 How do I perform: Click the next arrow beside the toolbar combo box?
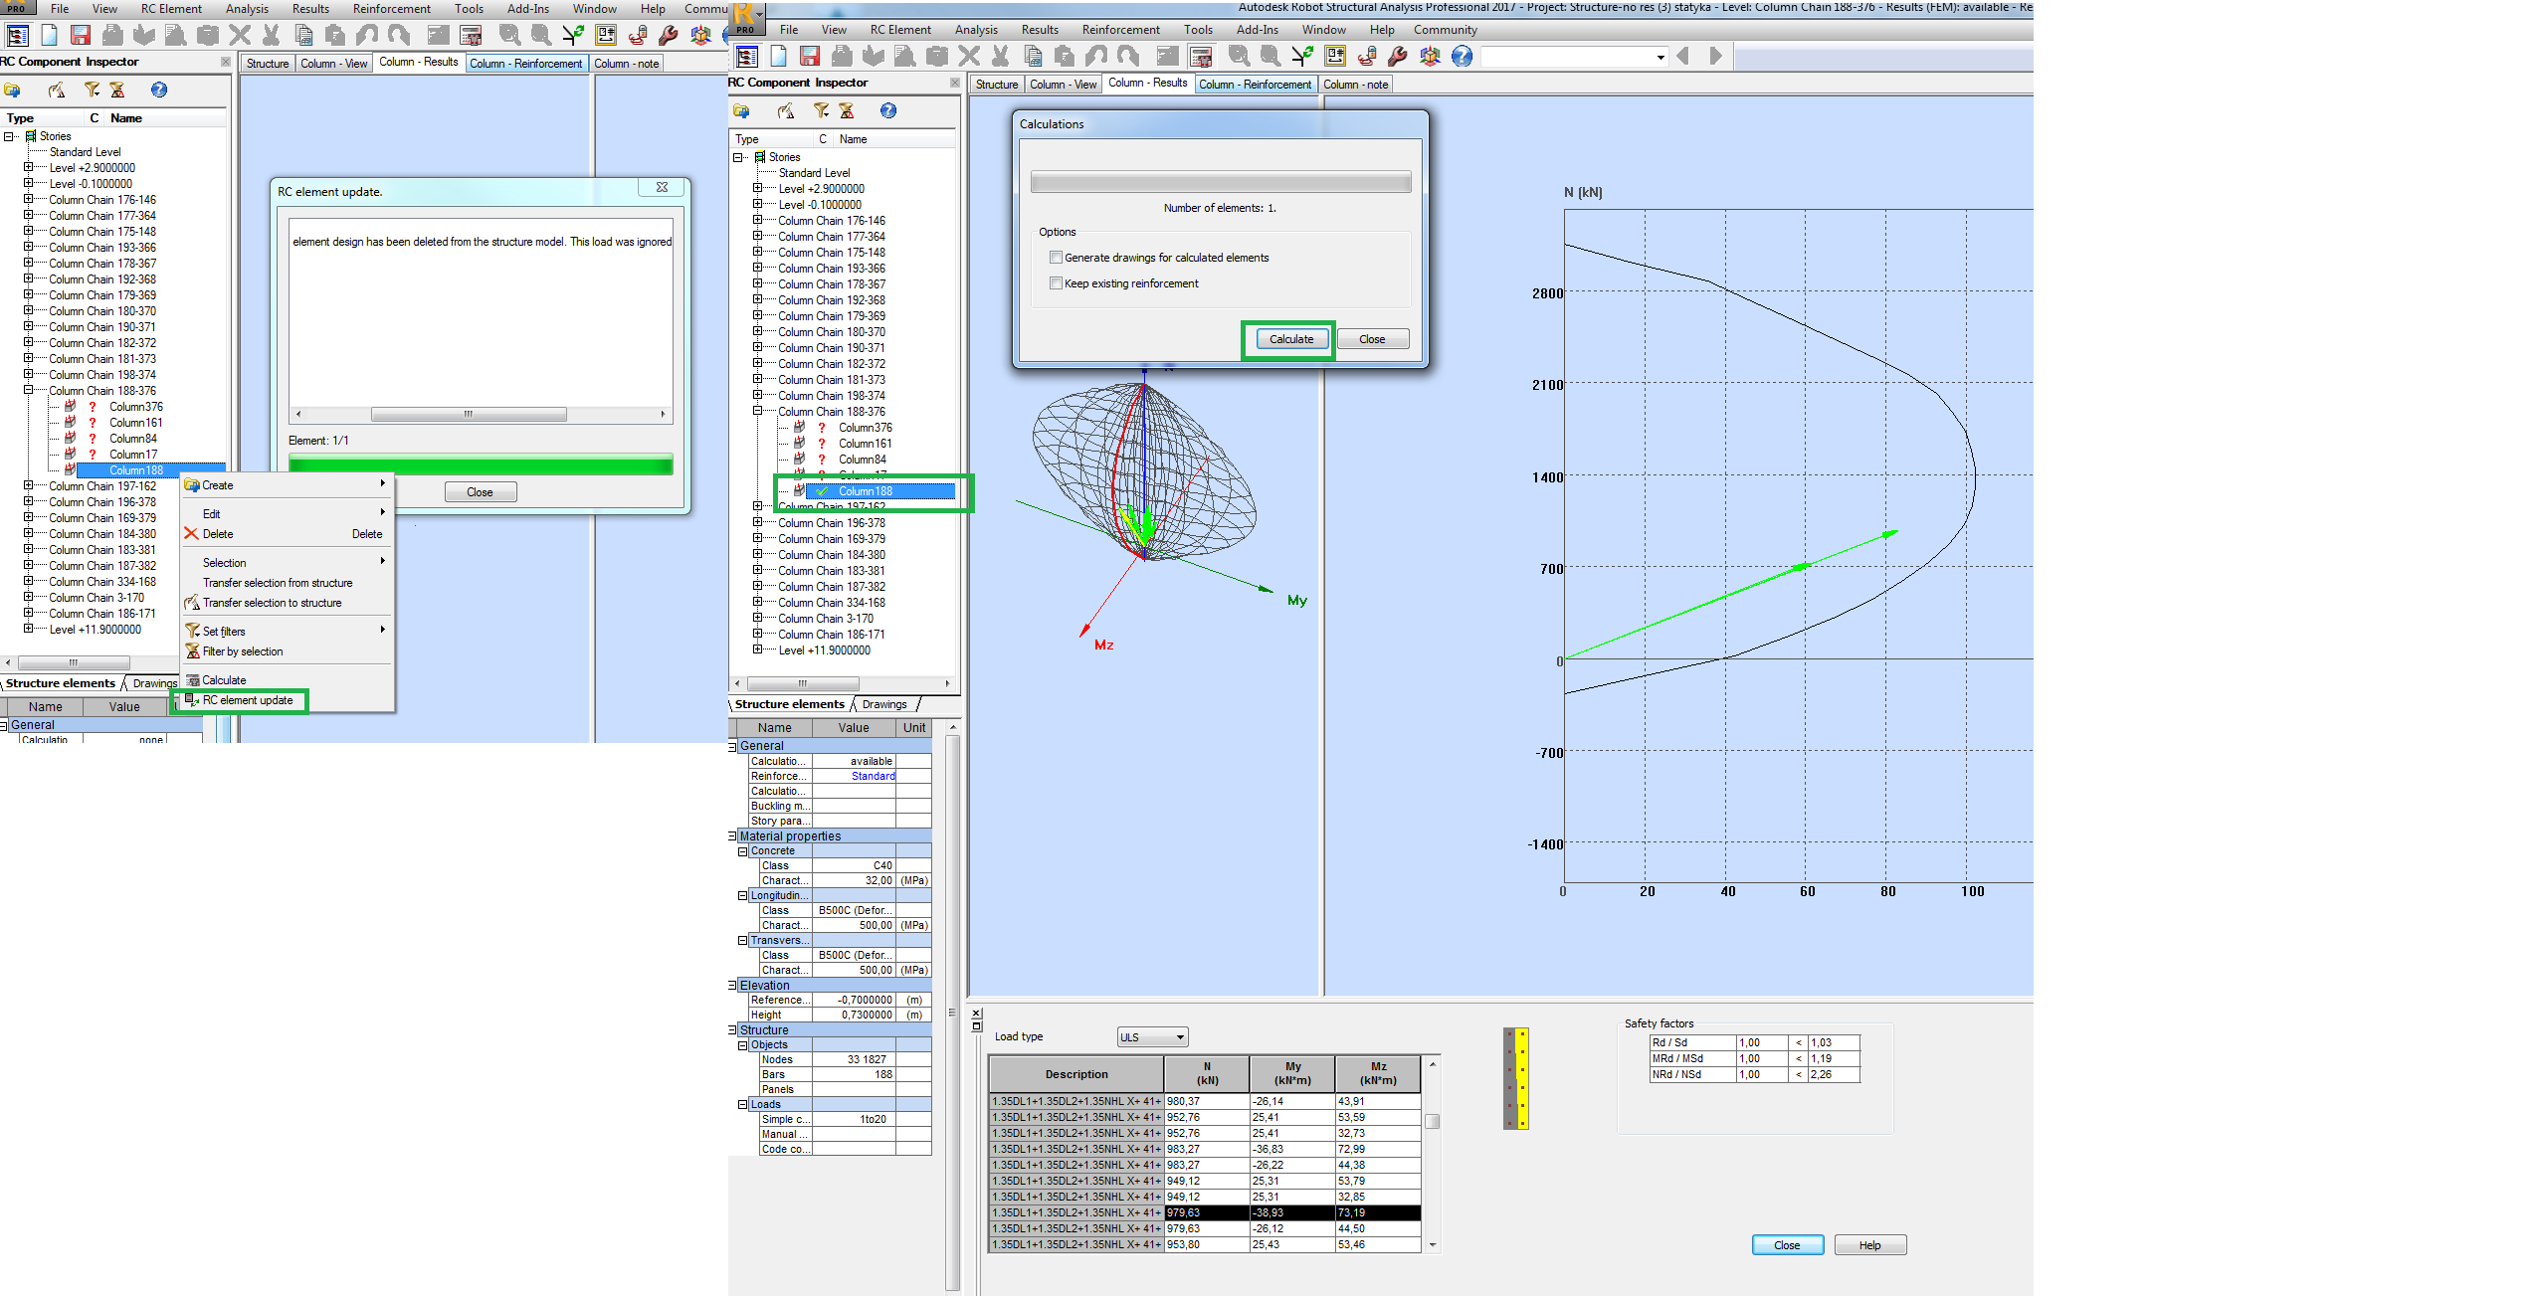[x=1715, y=57]
